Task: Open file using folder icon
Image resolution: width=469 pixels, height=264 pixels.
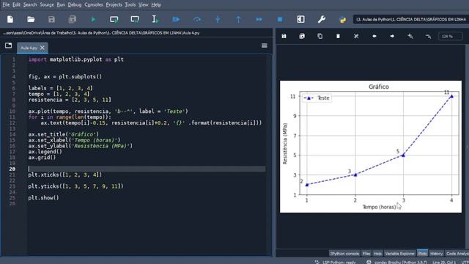Action: pyautogui.click(x=31, y=20)
